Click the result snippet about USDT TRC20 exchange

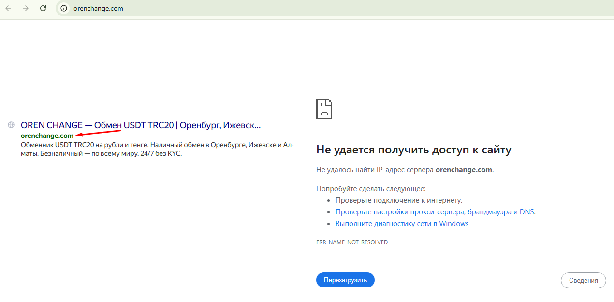(157, 150)
